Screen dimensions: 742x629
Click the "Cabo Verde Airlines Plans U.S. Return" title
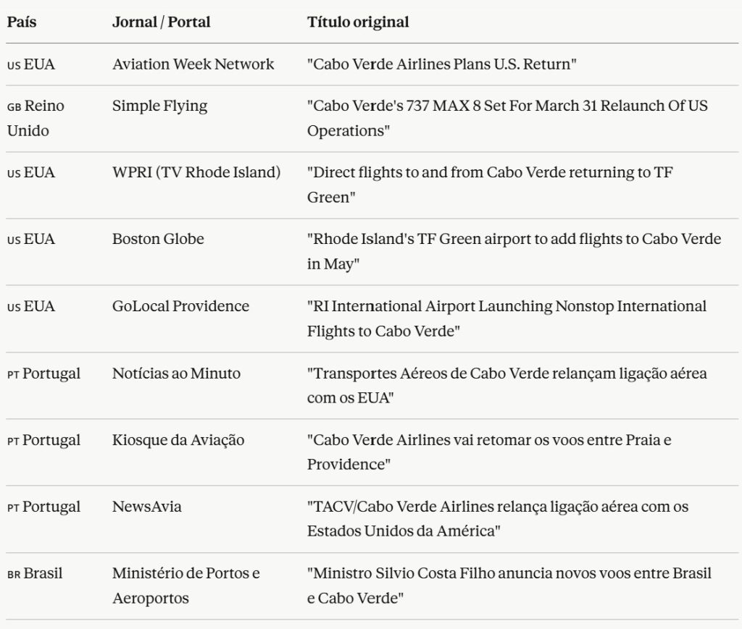[x=442, y=64]
